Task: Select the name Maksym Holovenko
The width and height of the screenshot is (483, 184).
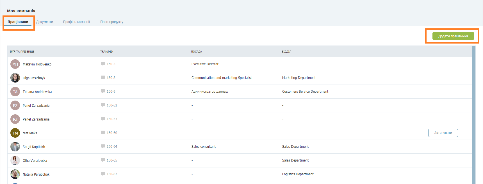Action: point(37,64)
